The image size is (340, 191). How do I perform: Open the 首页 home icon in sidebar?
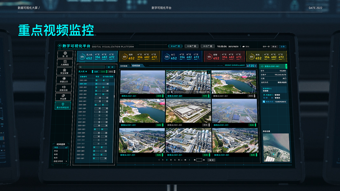[x=65, y=53]
